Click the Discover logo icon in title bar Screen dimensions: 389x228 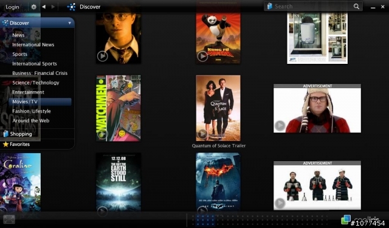click(x=72, y=7)
